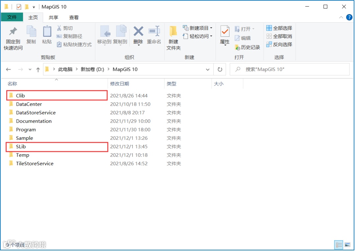
Task: Click Invert selection
Action: tap(279, 45)
